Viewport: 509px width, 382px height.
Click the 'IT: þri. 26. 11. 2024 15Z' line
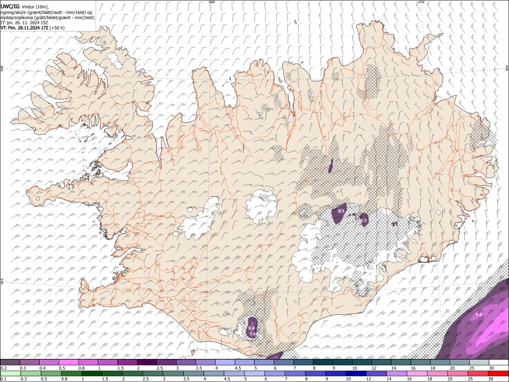[x=24, y=23]
